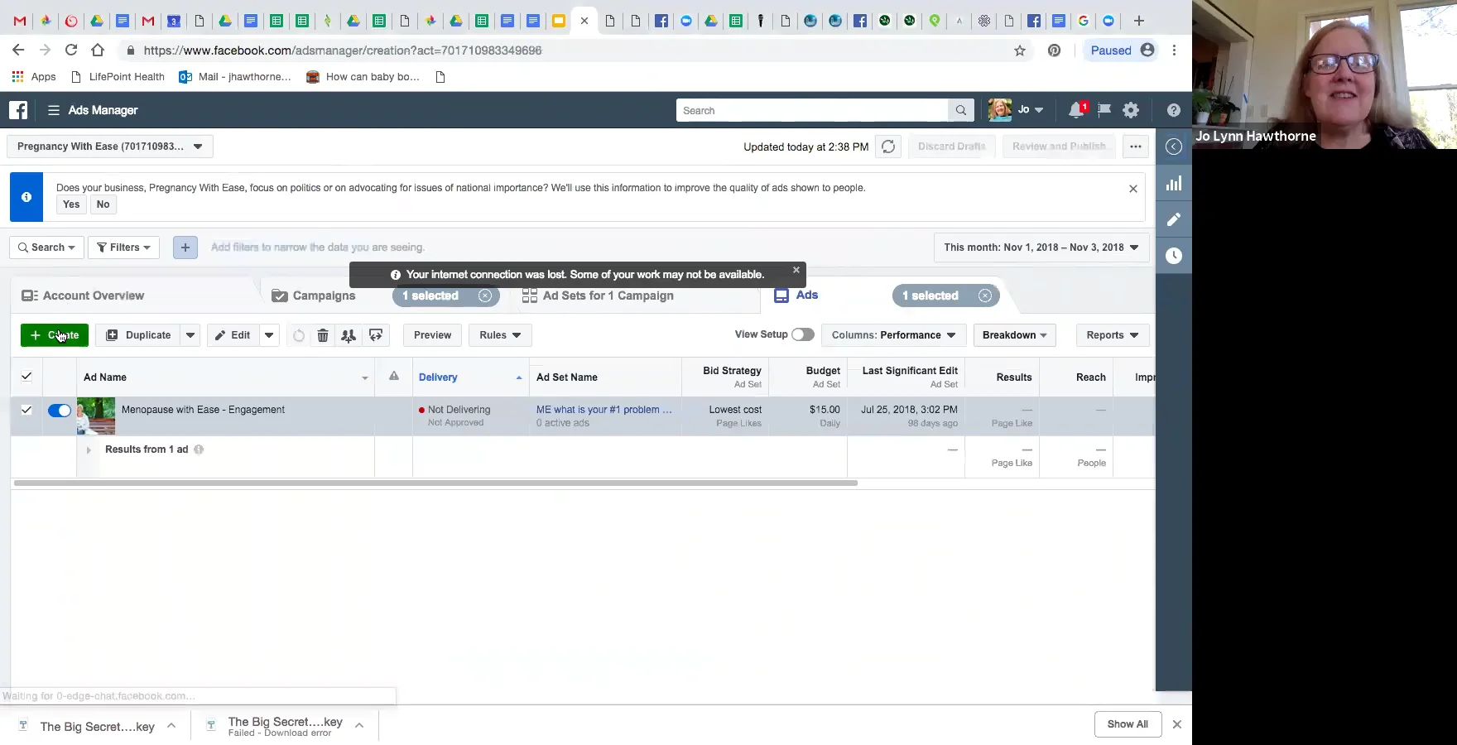Select the edit pencil icon in right sidebar
1457x745 pixels.
tap(1173, 219)
